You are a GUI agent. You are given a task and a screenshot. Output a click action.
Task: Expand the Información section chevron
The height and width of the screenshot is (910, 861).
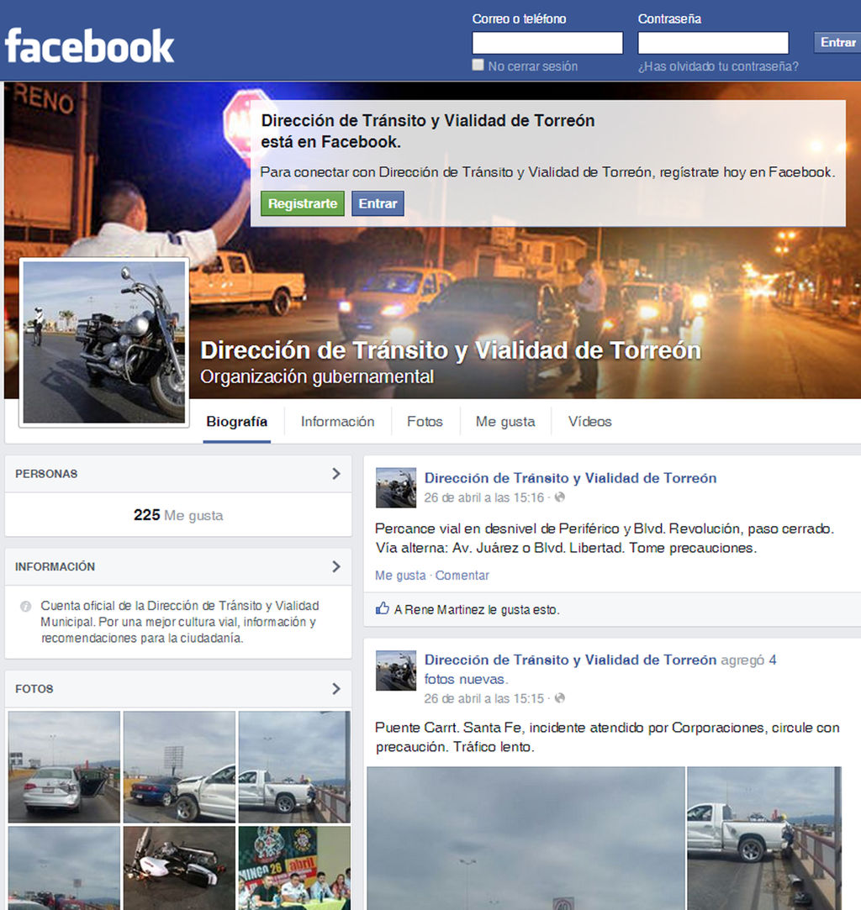coord(335,566)
